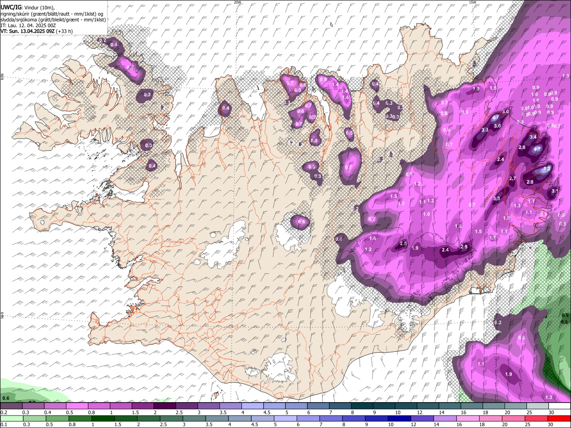Click the deep navy blue 10 swatch in lower legend

coord(400,419)
